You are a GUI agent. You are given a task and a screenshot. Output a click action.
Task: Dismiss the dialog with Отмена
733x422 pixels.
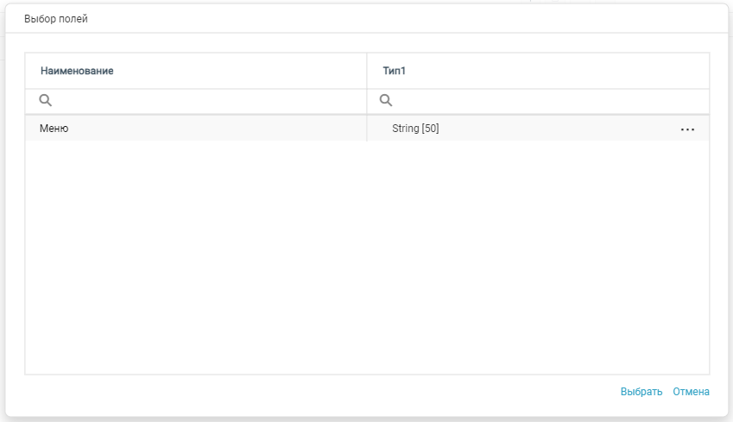691,392
